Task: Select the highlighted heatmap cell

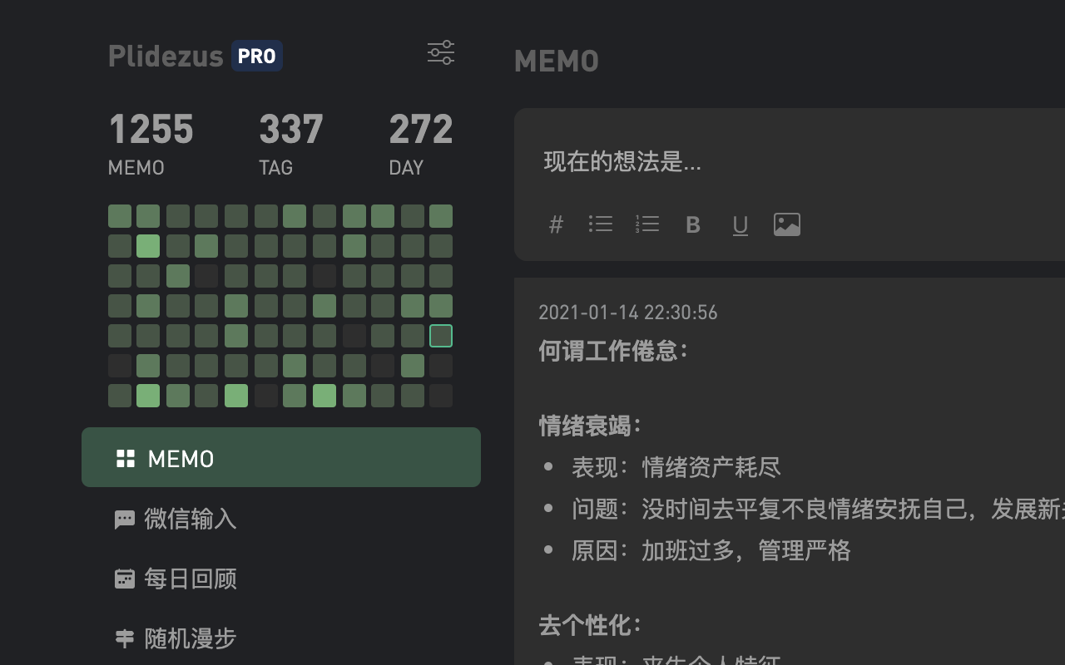Action: click(x=440, y=335)
